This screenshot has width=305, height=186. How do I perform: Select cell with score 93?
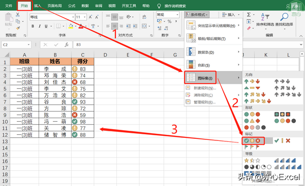[x=82, y=102]
